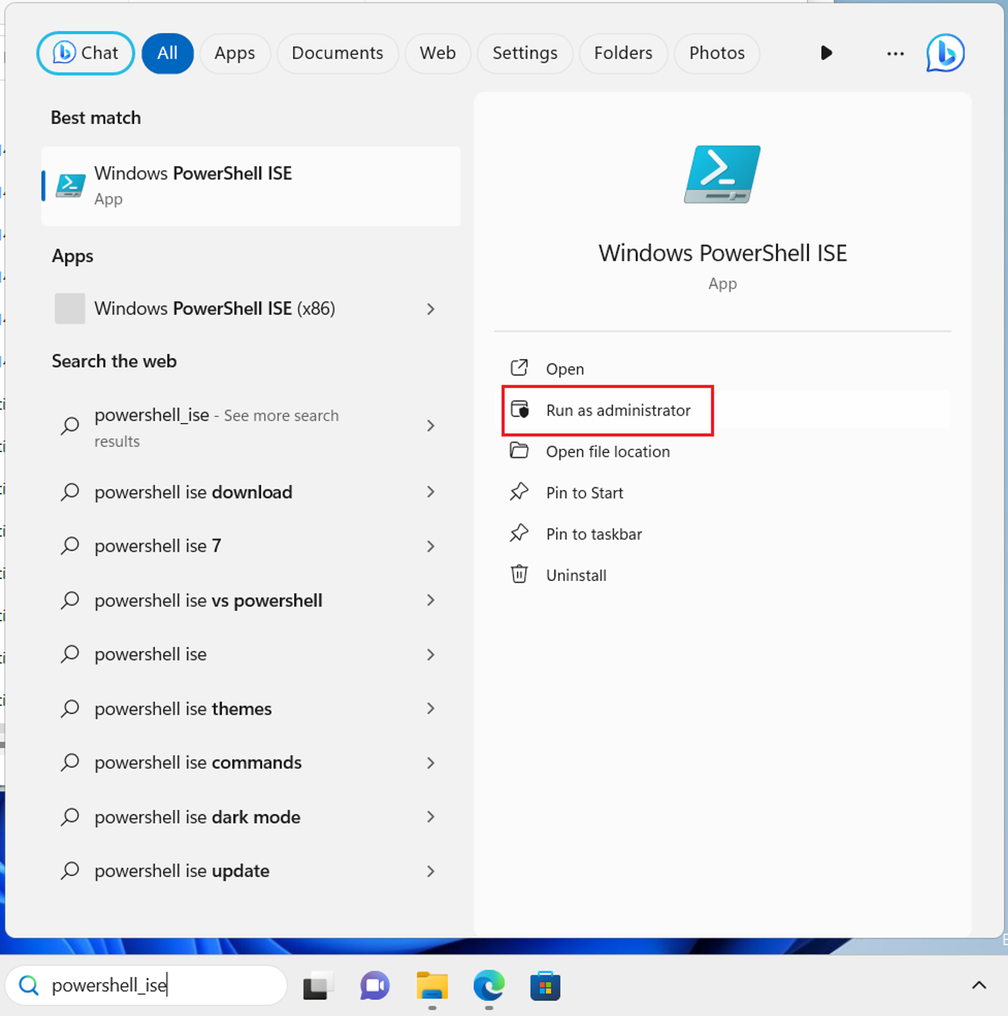This screenshot has height=1016, width=1008.
Task: Expand Windows PowerShell ISE (x86) chevron
Action: pos(431,309)
